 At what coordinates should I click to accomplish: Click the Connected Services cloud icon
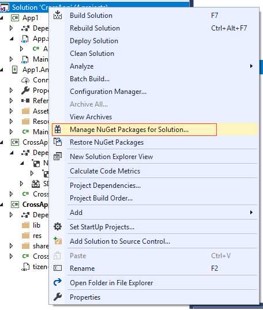(x=25, y=80)
